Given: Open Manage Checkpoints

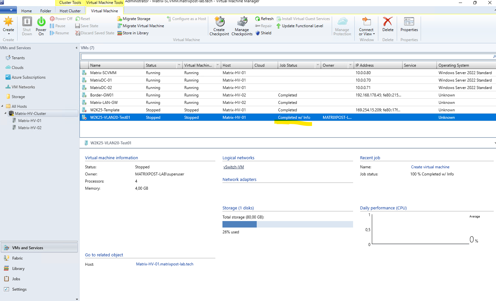Looking at the screenshot, I should pos(242,26).
